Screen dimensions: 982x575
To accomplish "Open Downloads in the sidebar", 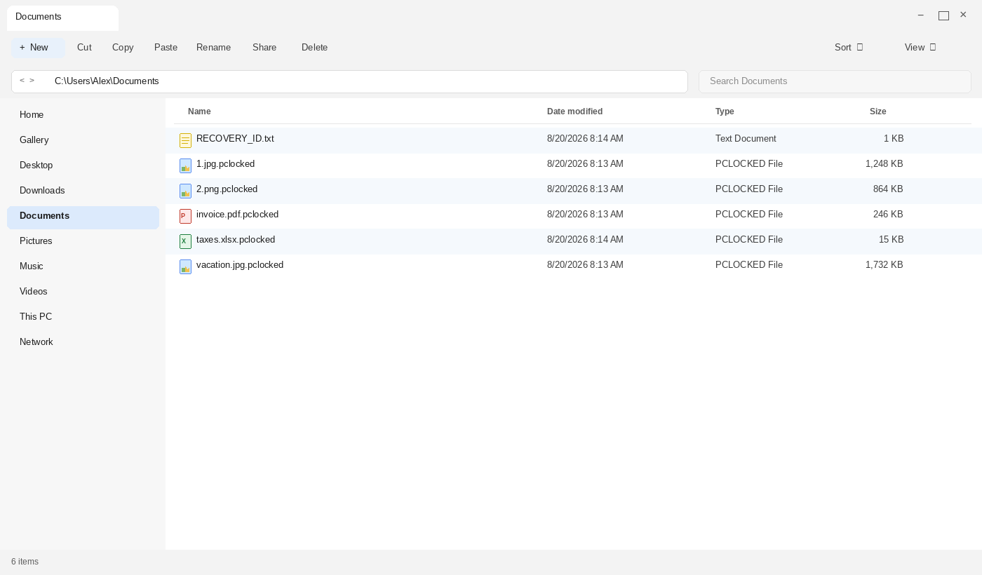I will click(83, 191).
